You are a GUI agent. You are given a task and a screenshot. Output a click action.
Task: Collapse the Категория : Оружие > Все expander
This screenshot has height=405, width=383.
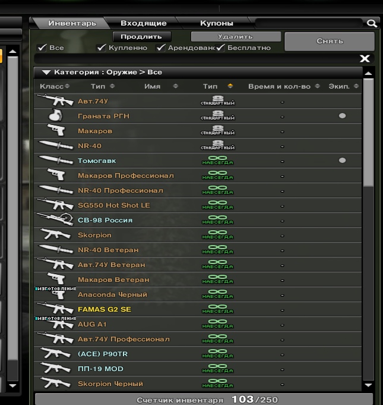click(46, 73)
